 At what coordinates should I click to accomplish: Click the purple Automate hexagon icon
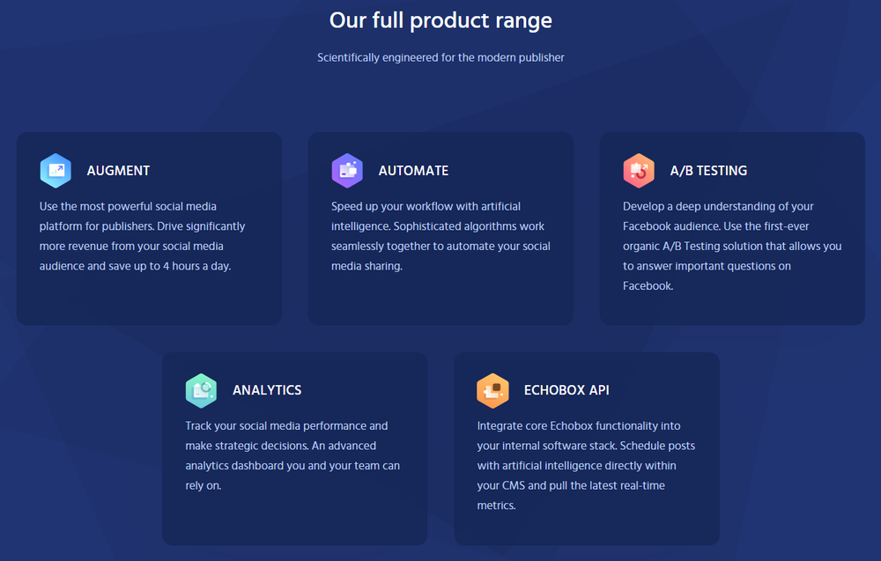[347, 170]
